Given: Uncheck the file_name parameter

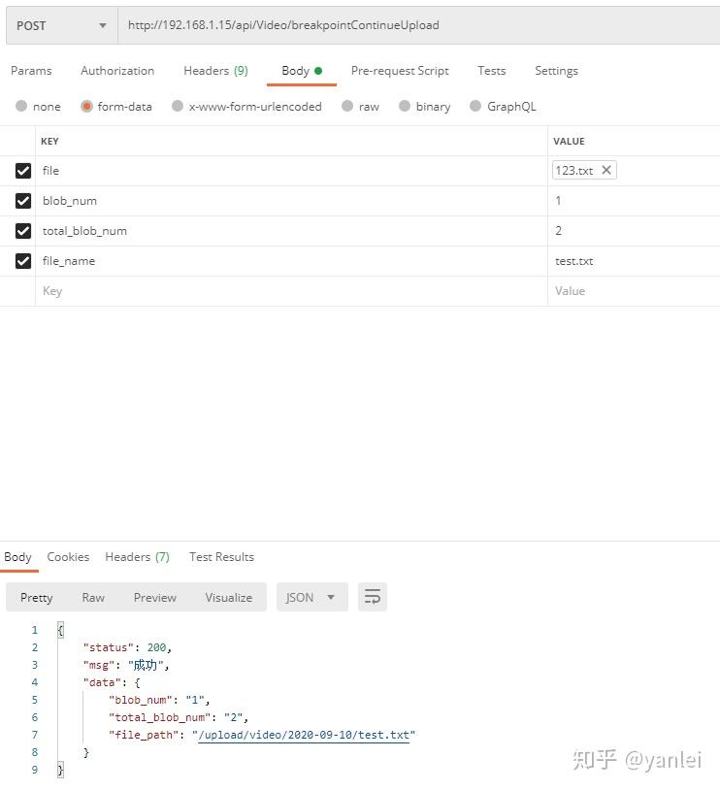Looking at the screenshot, I should coord(23,260).
